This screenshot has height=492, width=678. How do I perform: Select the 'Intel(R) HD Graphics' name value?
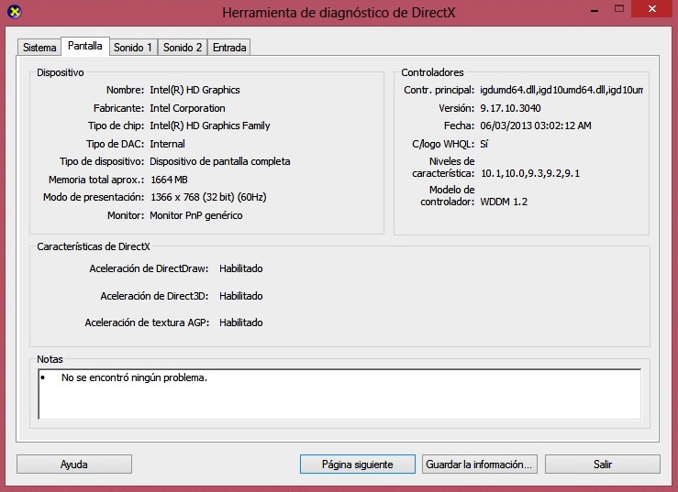(x=195, y=90)
